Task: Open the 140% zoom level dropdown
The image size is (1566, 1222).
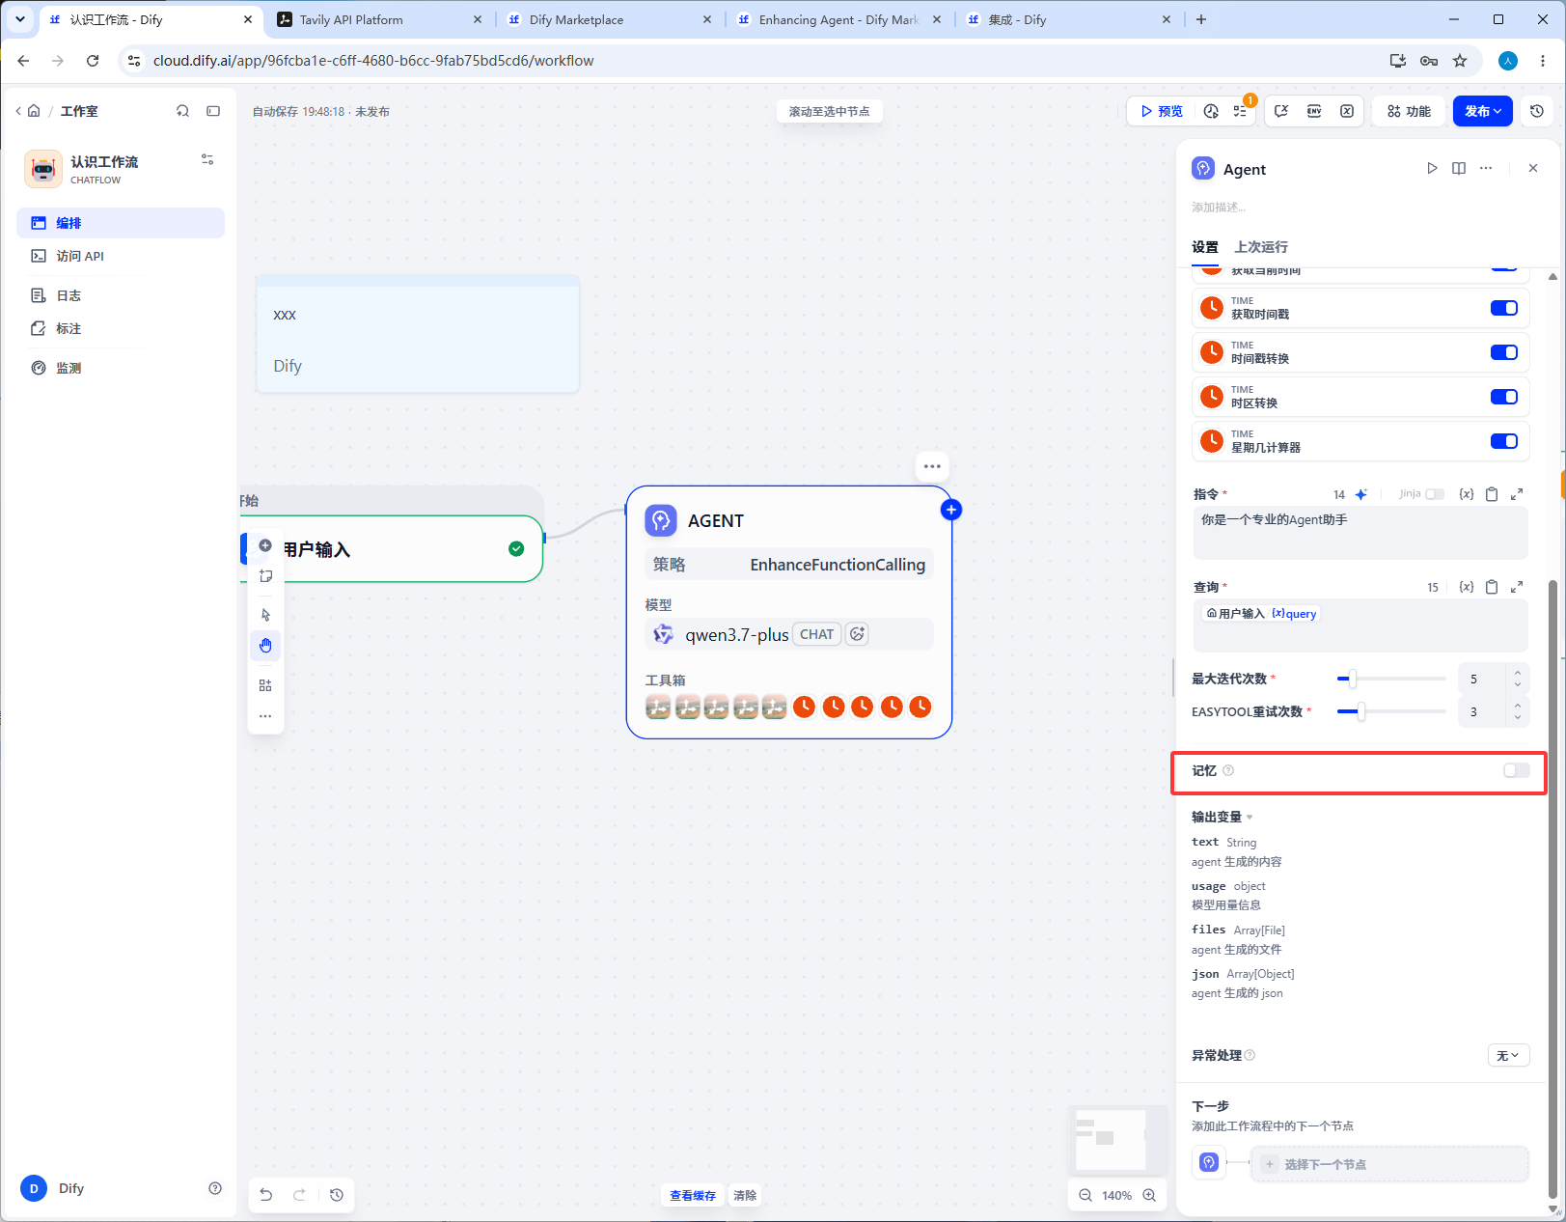Action: click(x=1116, y=1195)
